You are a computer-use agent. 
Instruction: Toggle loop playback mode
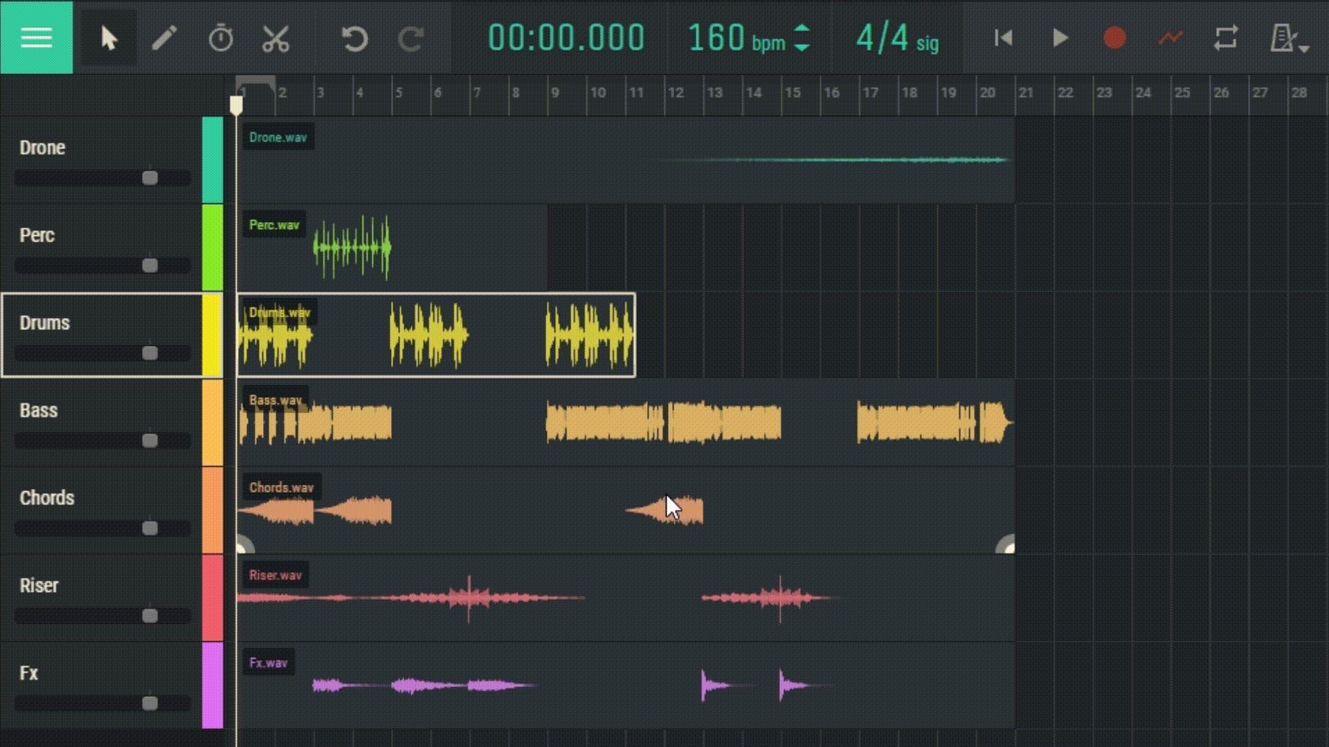(1226, 38)
